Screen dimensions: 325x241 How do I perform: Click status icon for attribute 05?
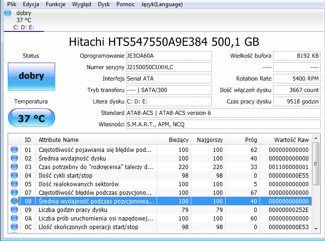pos(14,184)
